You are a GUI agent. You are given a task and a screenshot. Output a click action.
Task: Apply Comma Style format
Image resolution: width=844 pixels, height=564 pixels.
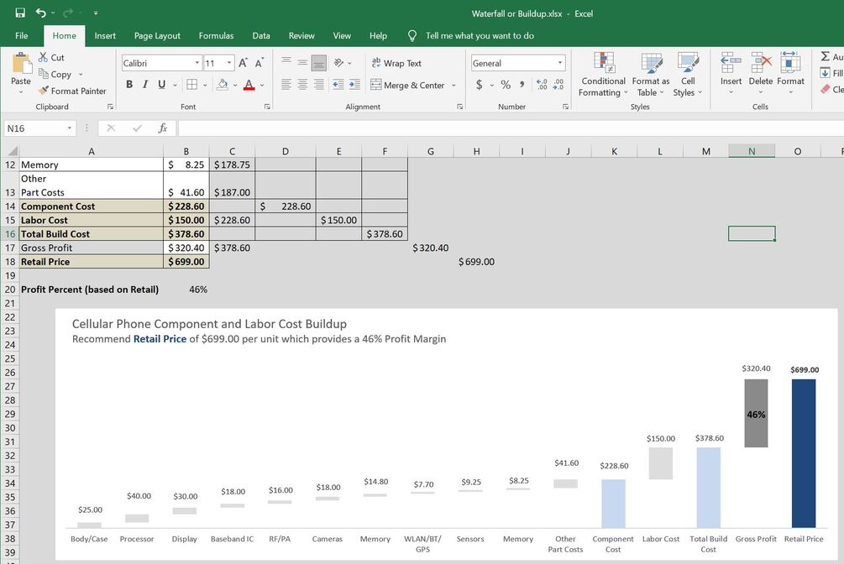522,85
